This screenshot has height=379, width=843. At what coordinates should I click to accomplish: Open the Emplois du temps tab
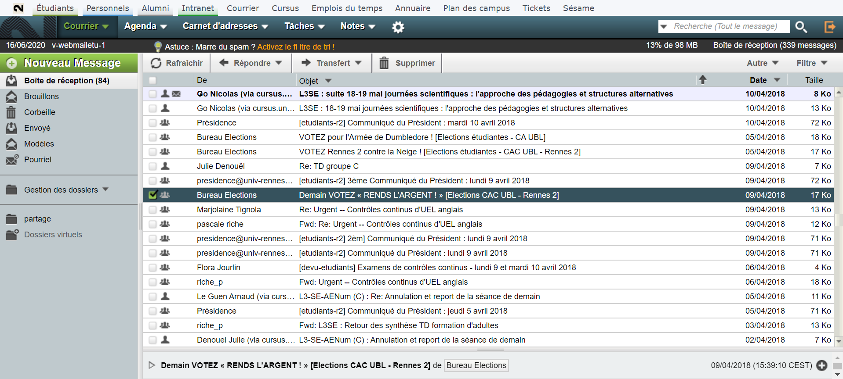(347, 8)
